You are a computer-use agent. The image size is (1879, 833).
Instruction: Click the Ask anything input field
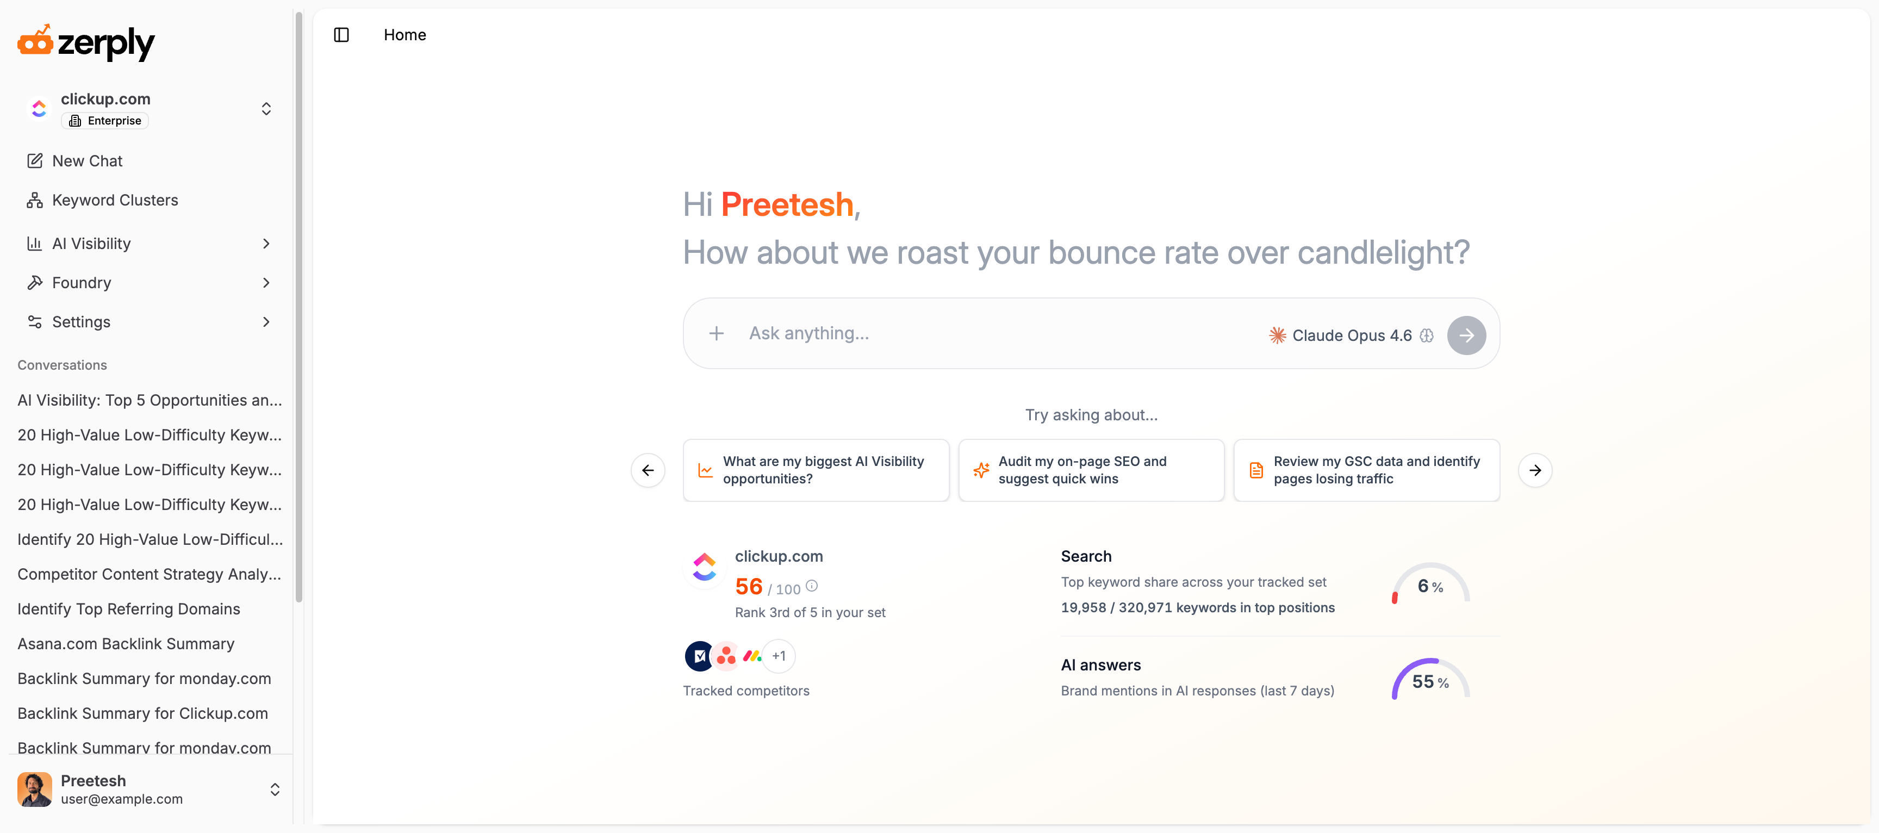pyautogui.click(x=999, y=333)
